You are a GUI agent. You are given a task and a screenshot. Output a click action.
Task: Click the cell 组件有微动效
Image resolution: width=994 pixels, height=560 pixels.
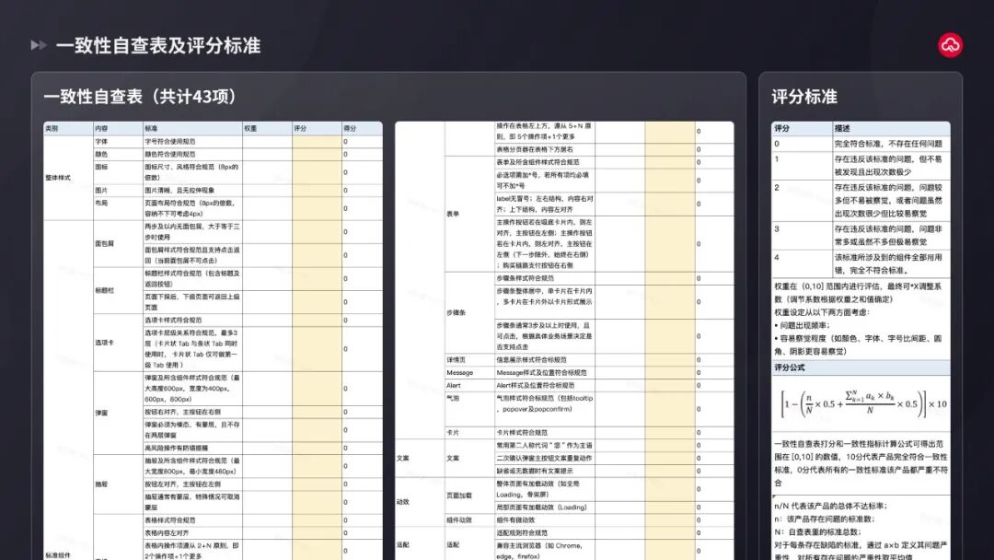[545, 520]
